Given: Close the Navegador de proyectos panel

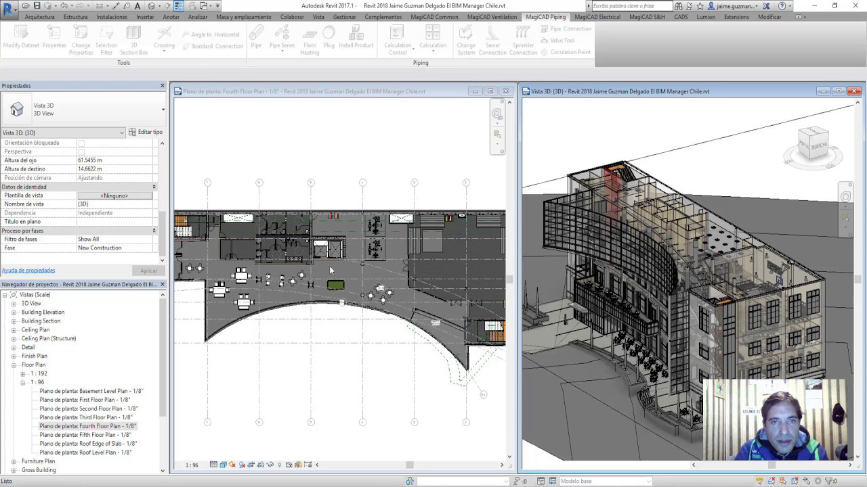Looking at the screenshot, I should click(163, 285).
